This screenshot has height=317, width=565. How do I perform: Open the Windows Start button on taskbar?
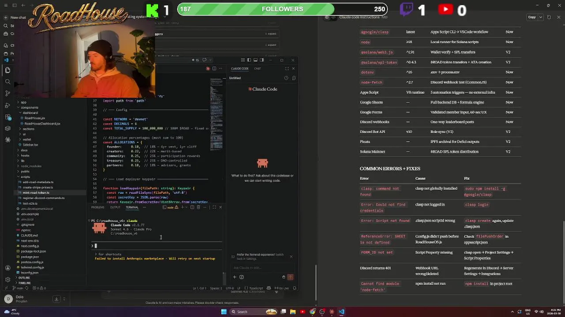tap(224, 312)
